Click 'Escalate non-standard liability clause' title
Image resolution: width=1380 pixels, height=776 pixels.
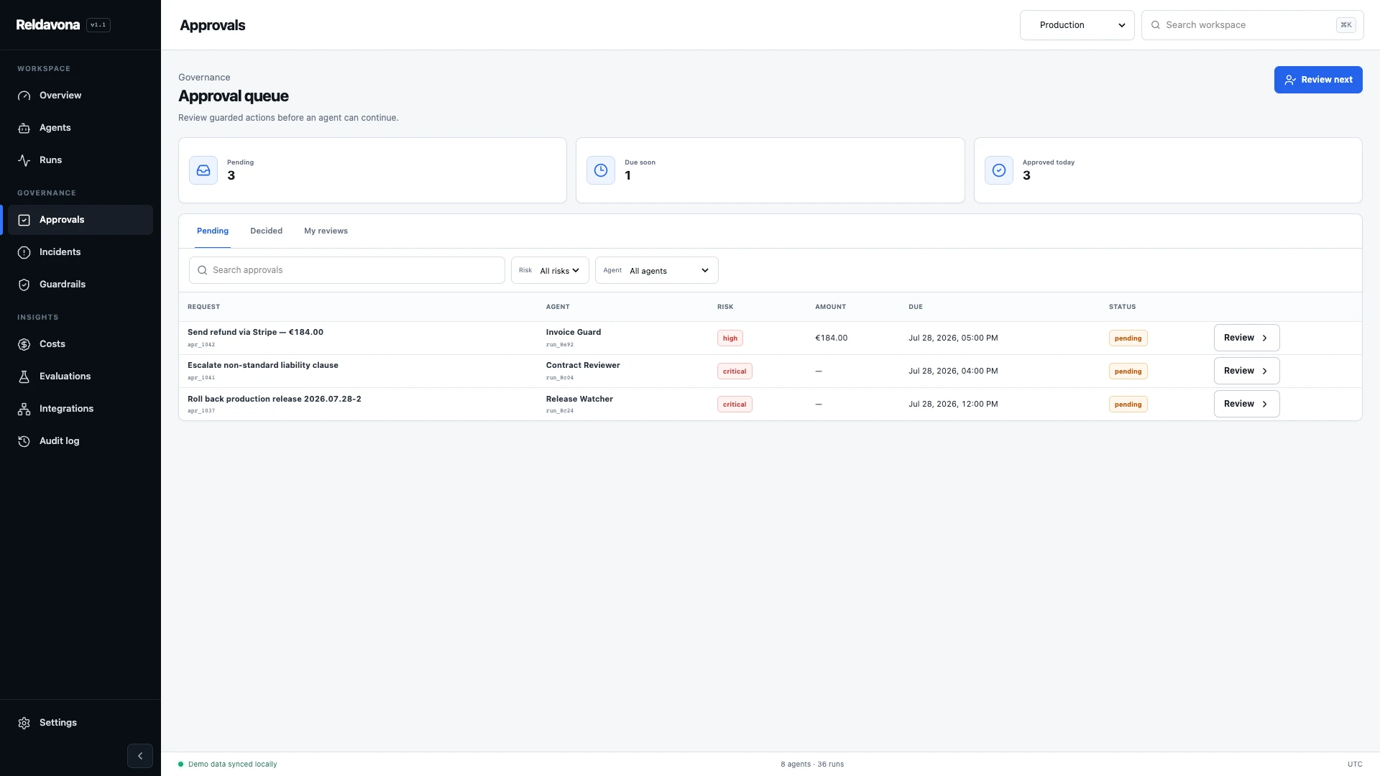263,365
